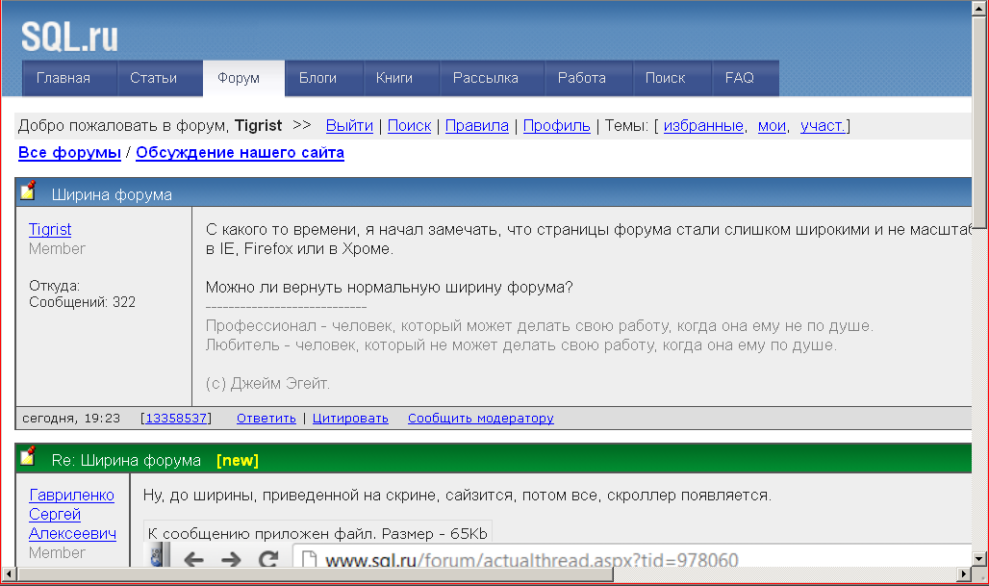This screenshot has width=989, height=586.
Task: Open the Tigrist author profile link
Action: point(50,230)
